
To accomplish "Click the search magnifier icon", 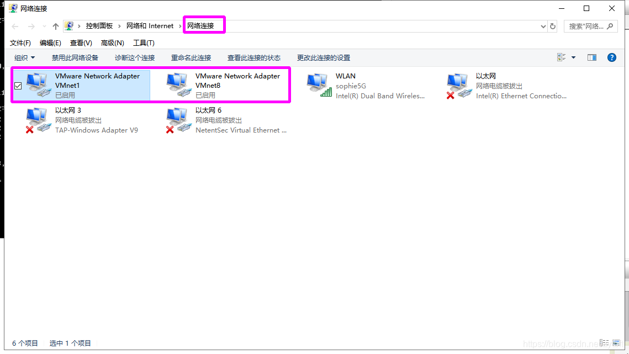I will coord(610,26).
